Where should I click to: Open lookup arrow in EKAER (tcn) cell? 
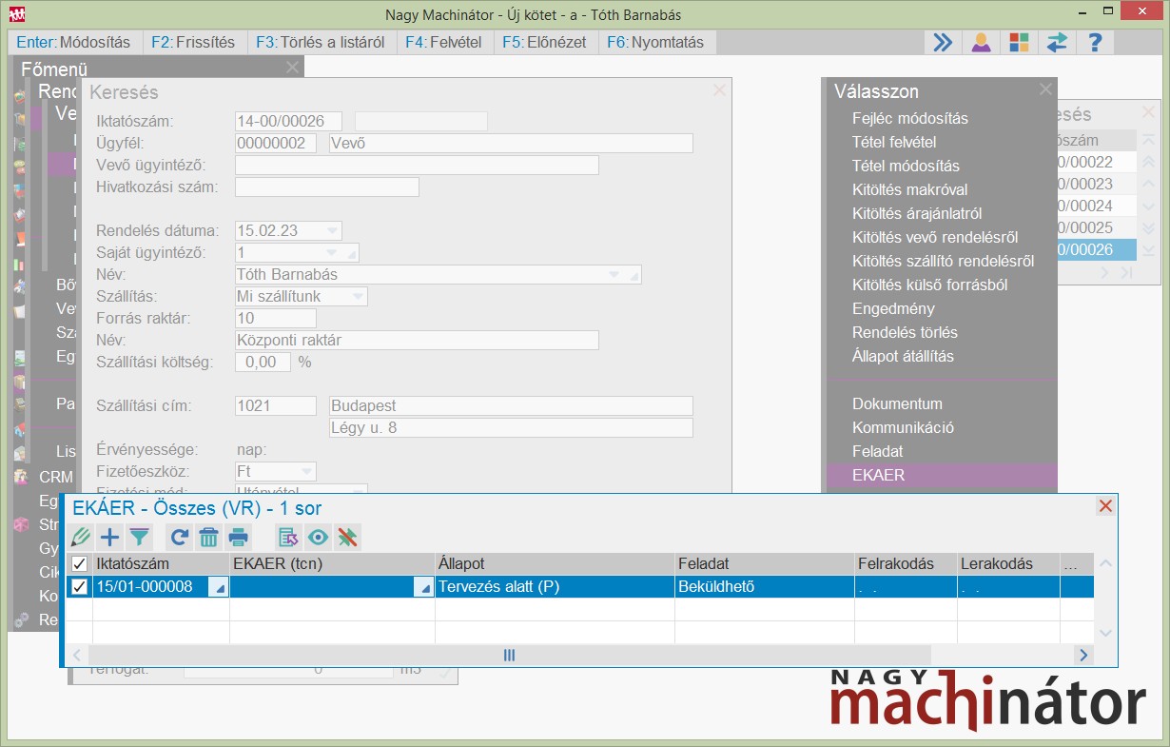(x=423, y=587)
